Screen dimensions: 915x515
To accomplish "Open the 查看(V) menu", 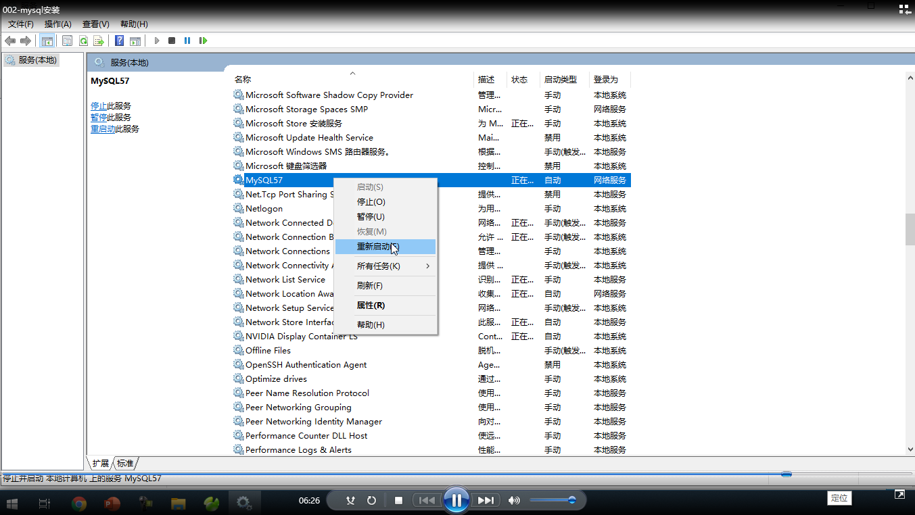I will pos(96,24).
